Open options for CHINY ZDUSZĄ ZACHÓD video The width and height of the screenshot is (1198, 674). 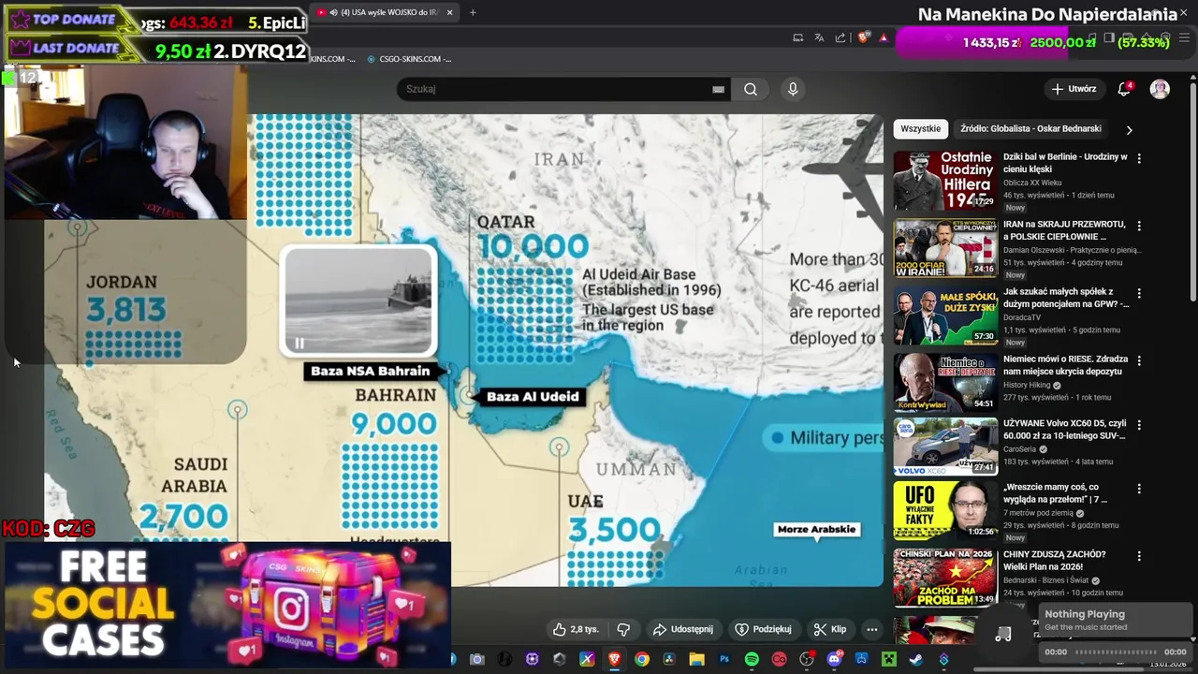[1139, 556]
